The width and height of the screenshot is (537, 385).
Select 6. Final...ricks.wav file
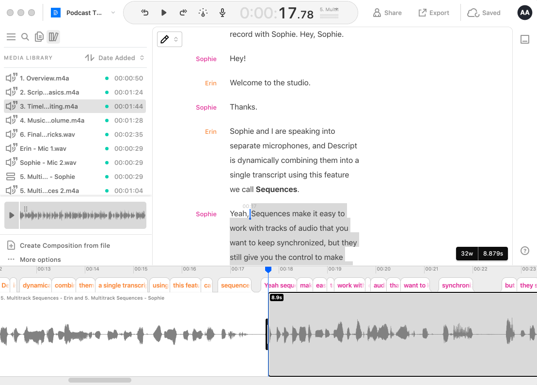coord(75,134)
